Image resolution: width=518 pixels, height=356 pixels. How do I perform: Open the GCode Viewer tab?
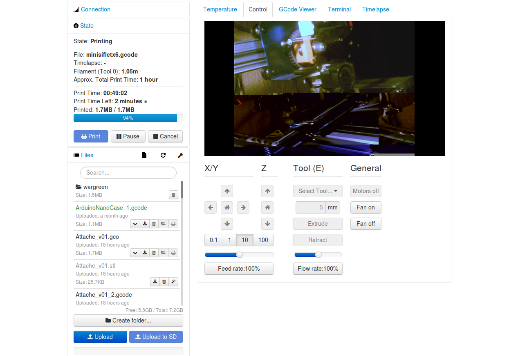(x=298, y=9)
